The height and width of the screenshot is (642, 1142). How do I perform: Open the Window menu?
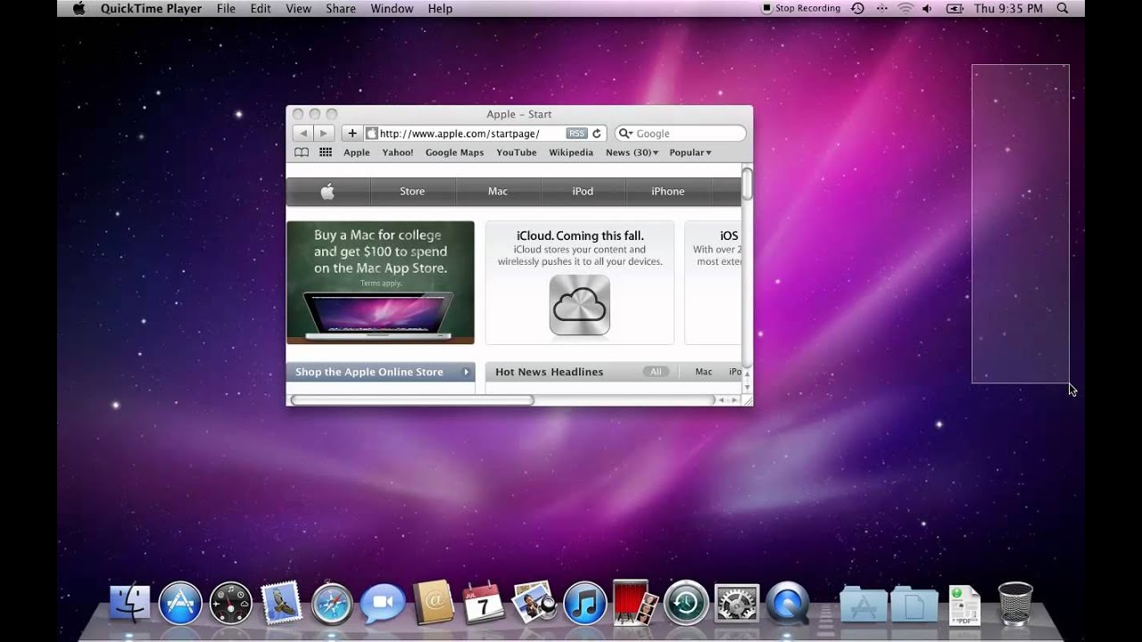coord(392,8)
